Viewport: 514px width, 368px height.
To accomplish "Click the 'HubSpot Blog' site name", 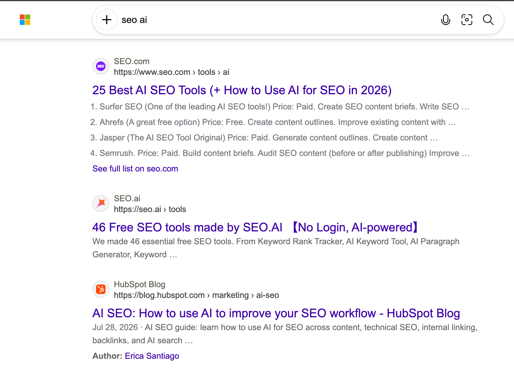I will [140, 284].
